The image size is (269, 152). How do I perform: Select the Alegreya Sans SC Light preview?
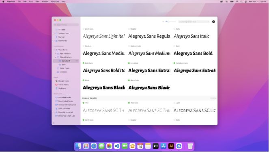pos(194,111)
